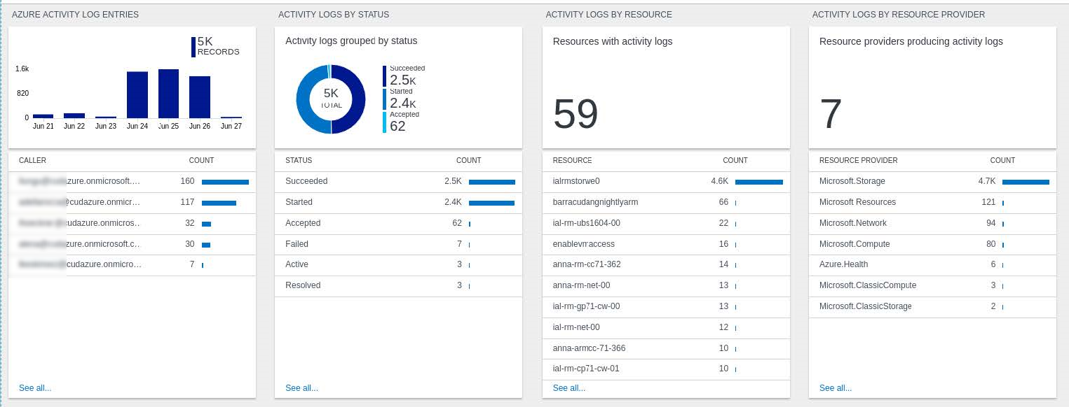Open resource barracudangnightlyarm row

(666, 202)
